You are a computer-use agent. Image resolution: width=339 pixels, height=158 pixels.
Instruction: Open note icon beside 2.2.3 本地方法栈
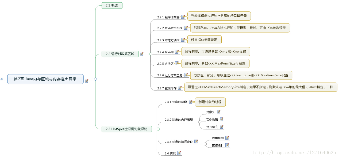[183, 40]
